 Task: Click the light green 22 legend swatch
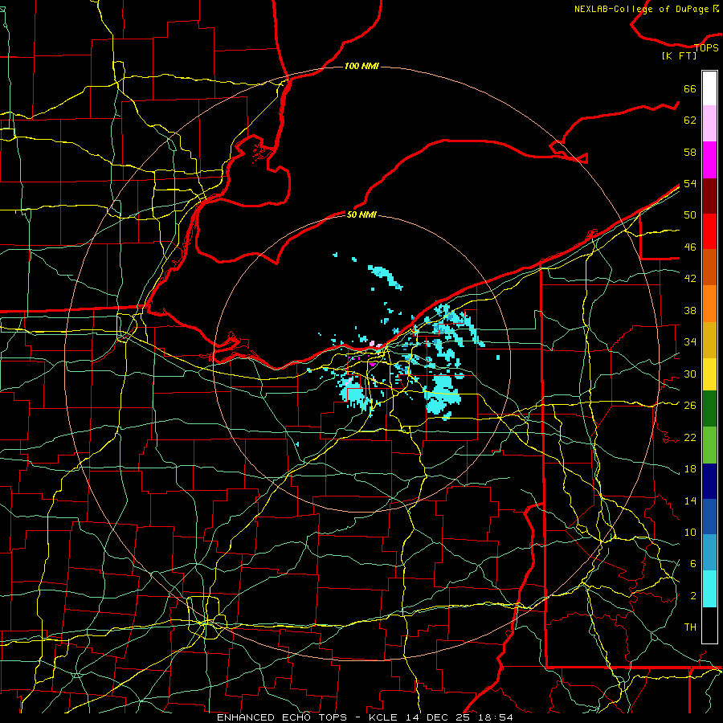[x=709, y=445]
